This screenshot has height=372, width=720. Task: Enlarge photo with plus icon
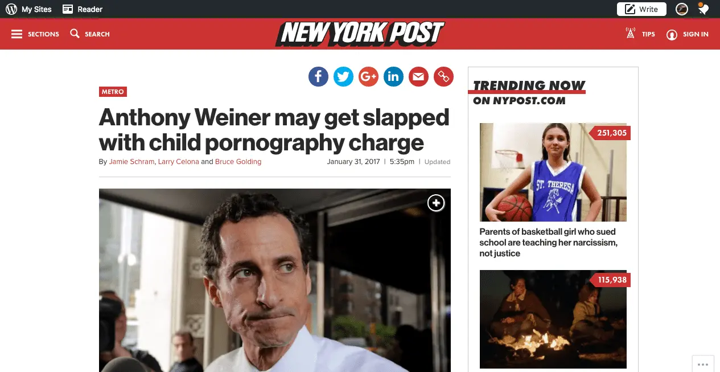pos(436,203)
